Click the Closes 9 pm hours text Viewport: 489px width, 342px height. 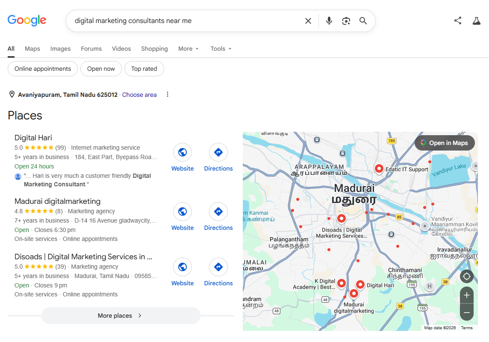[x=51, y=285]
